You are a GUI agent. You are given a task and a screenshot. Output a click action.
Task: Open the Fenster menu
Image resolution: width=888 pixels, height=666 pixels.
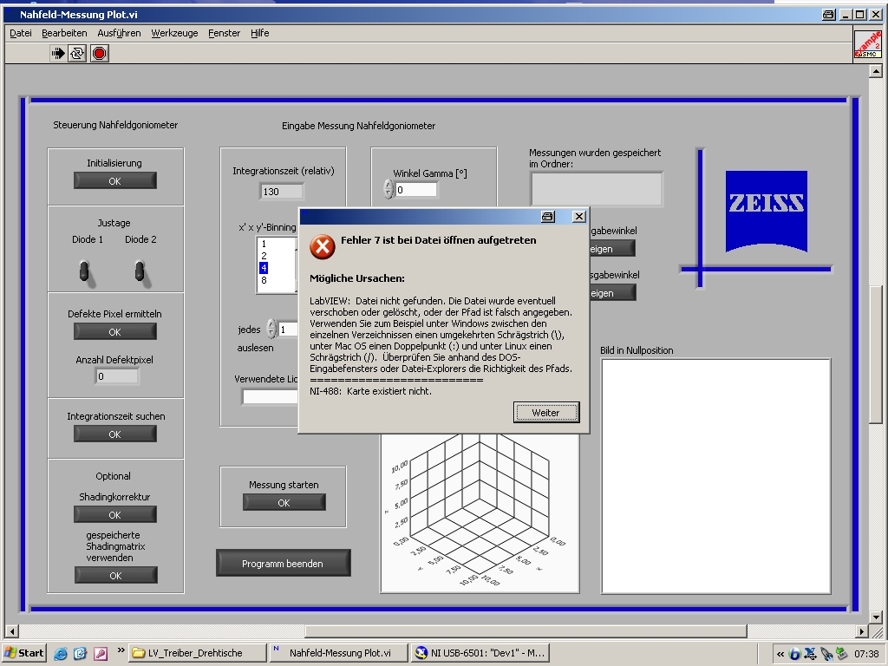(x=225, y=33)
